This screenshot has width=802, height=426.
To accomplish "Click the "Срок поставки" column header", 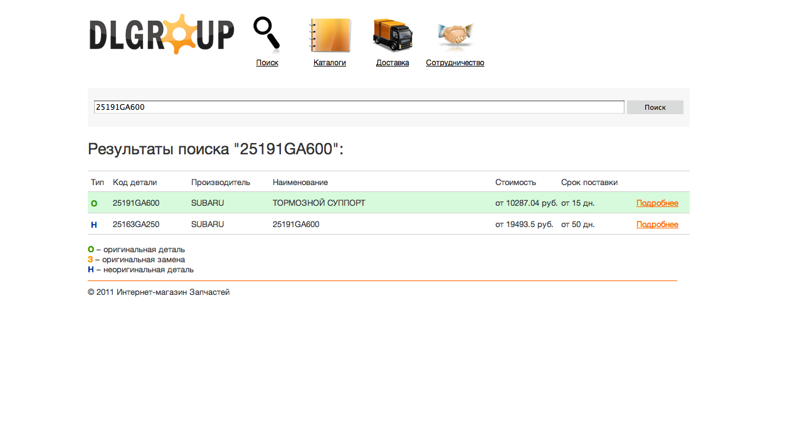I will click(589, 181).
